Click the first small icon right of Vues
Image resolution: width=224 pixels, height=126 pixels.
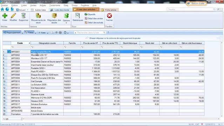pyautogui.click(x=52, y=33)
